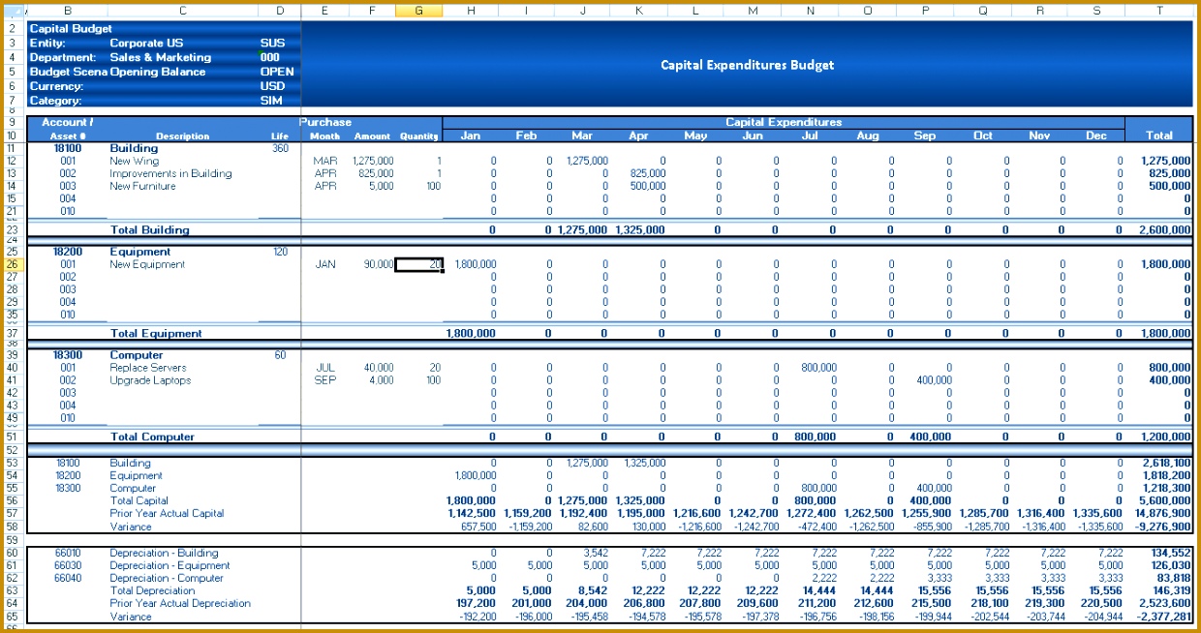This screenshot has height=633, width=1201.
Task: Select the Dec month header cell
Action: [x=1097, y=136]
